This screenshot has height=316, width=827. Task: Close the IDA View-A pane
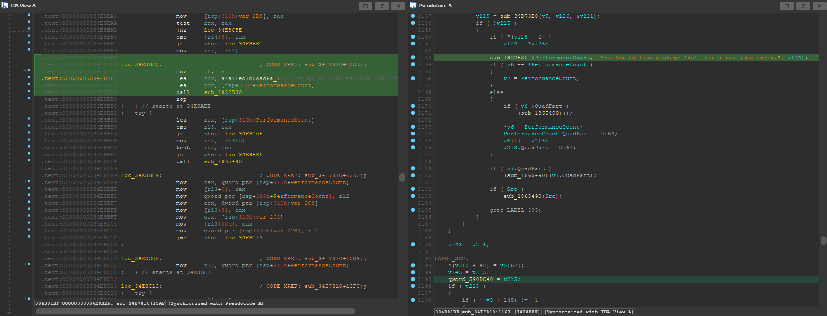pos(398,6)
